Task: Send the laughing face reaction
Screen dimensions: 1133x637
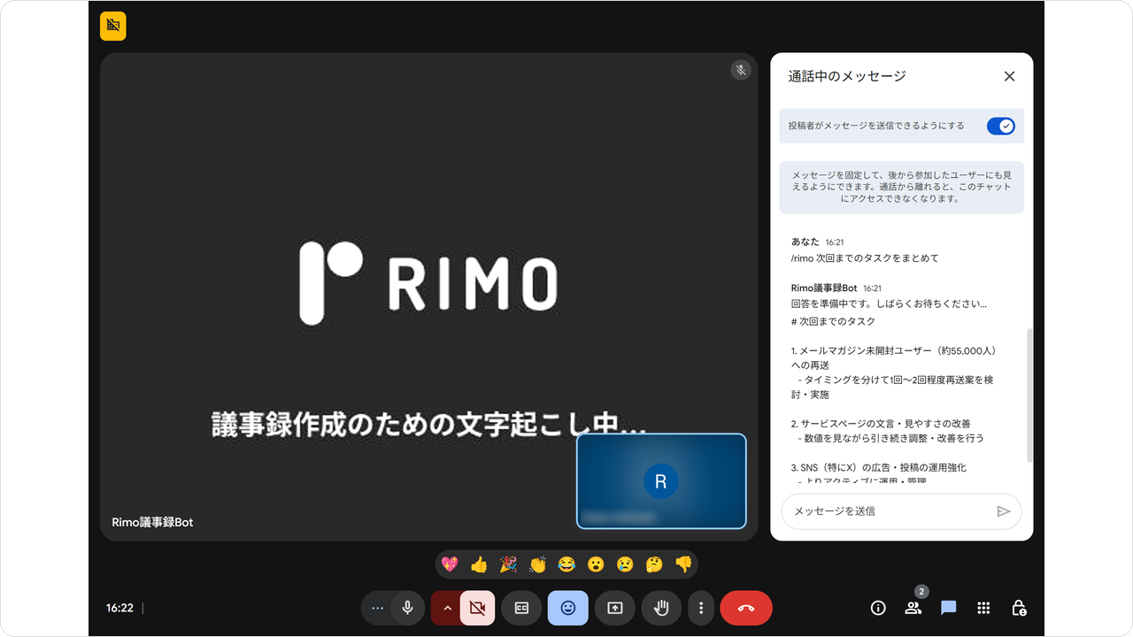Action: pos(566,564)
